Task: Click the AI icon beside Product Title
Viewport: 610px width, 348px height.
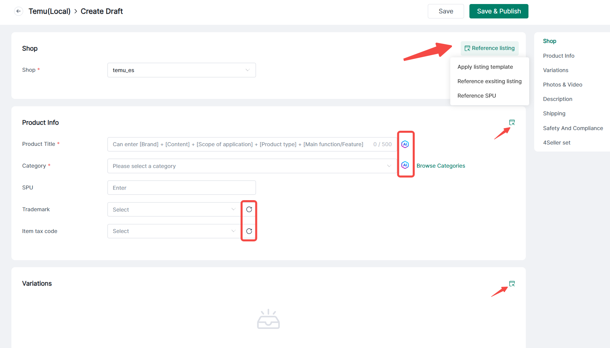Action: (x=405, y=144)
